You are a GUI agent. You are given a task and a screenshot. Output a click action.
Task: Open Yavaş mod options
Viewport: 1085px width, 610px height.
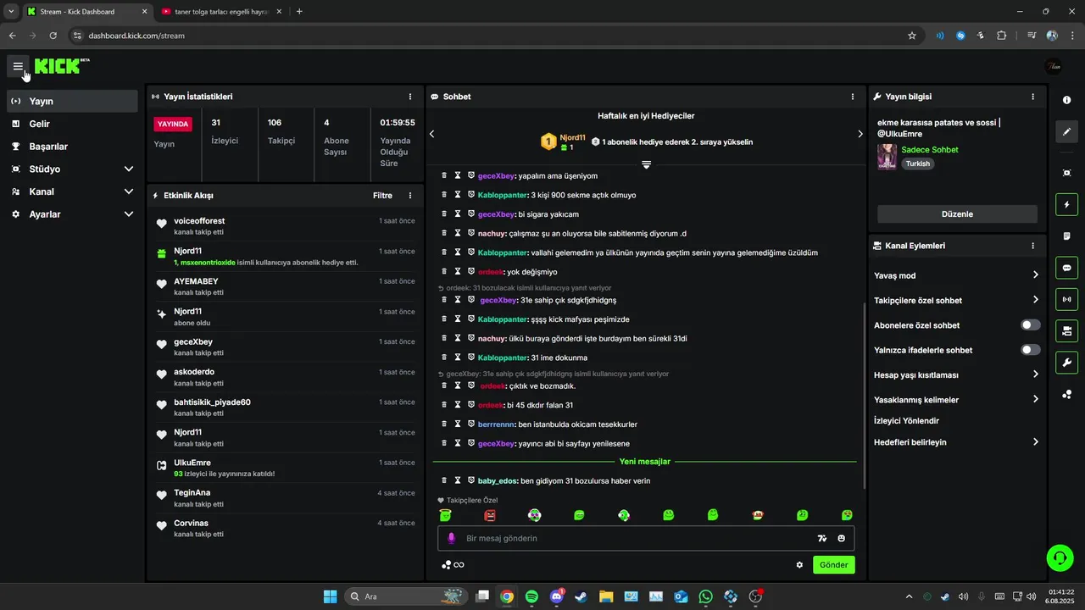(957, 275)
